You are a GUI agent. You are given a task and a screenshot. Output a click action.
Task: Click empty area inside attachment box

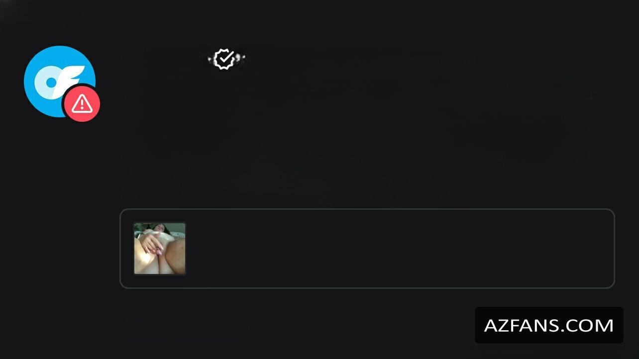tap(398, 248)
